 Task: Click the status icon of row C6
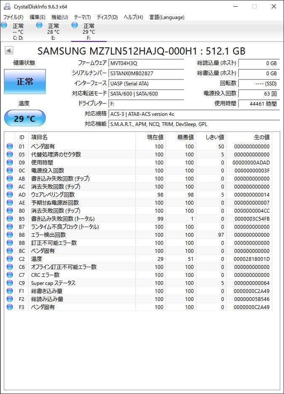click(10, 267)
